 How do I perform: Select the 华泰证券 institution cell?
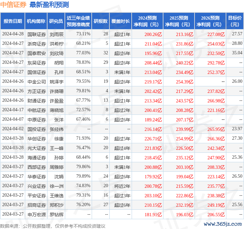click(37, 177)
